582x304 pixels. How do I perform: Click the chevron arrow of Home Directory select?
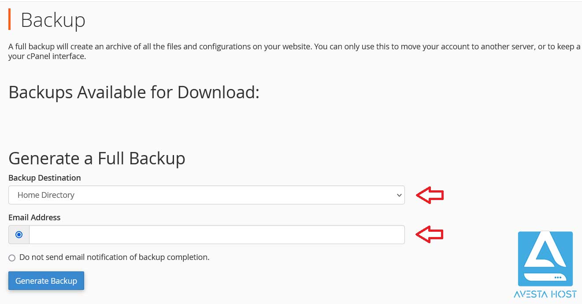(399, 195)
